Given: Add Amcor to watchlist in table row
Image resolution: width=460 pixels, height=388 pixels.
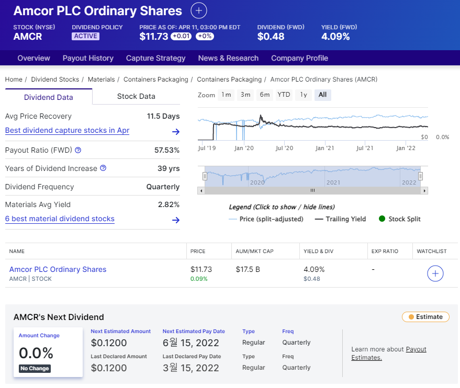Looking at the screenshot, I should tap(435, 273).
